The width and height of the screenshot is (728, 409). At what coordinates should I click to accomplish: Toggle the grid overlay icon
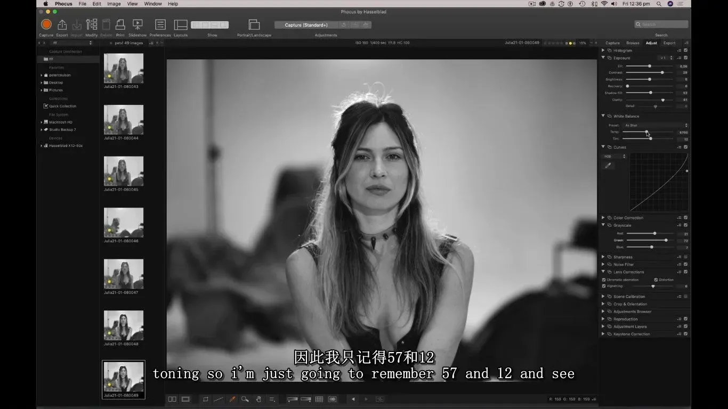click(x=319, y=399)
